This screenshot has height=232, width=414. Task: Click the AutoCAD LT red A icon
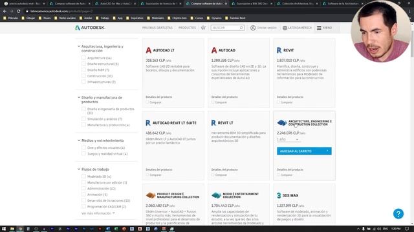148,50
